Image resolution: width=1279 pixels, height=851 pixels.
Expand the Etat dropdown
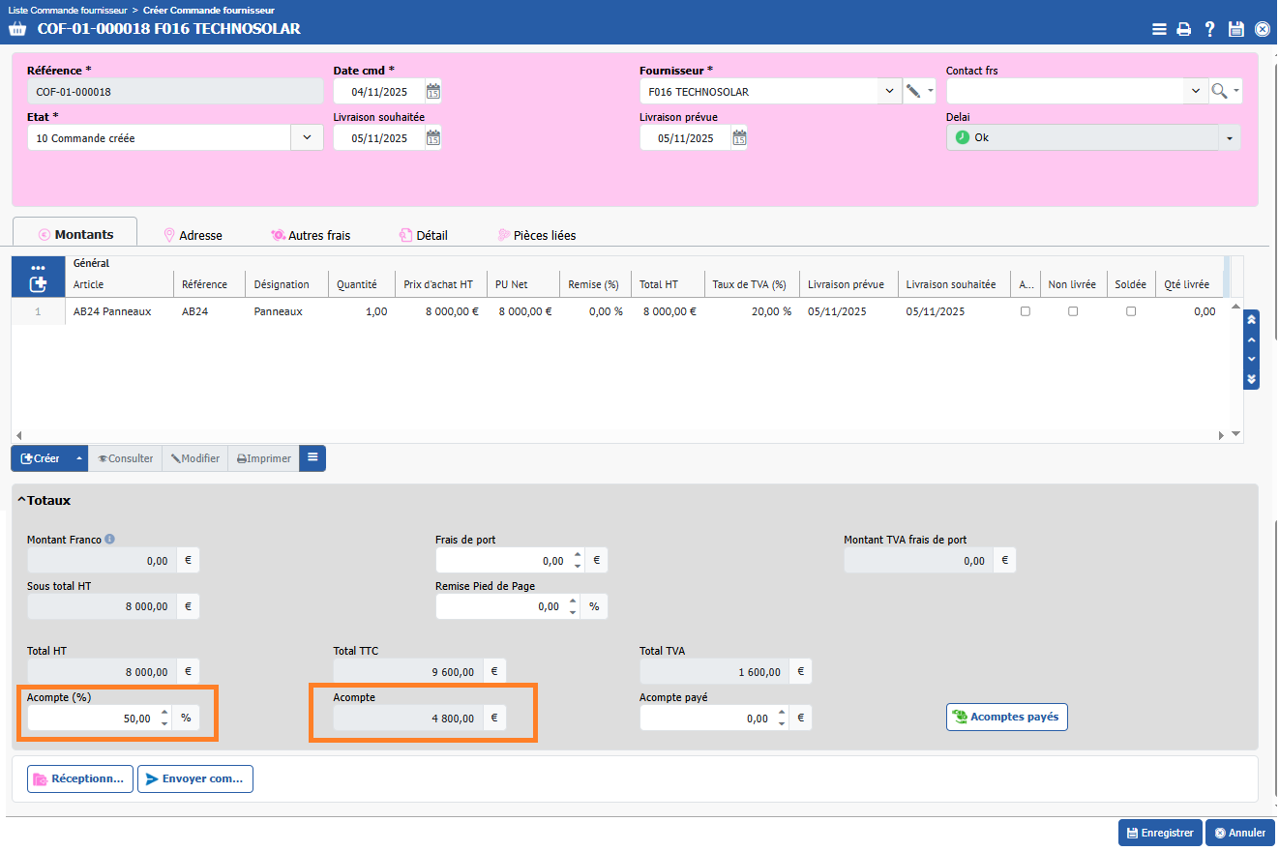pyautogui.click(x=307, y=137)
